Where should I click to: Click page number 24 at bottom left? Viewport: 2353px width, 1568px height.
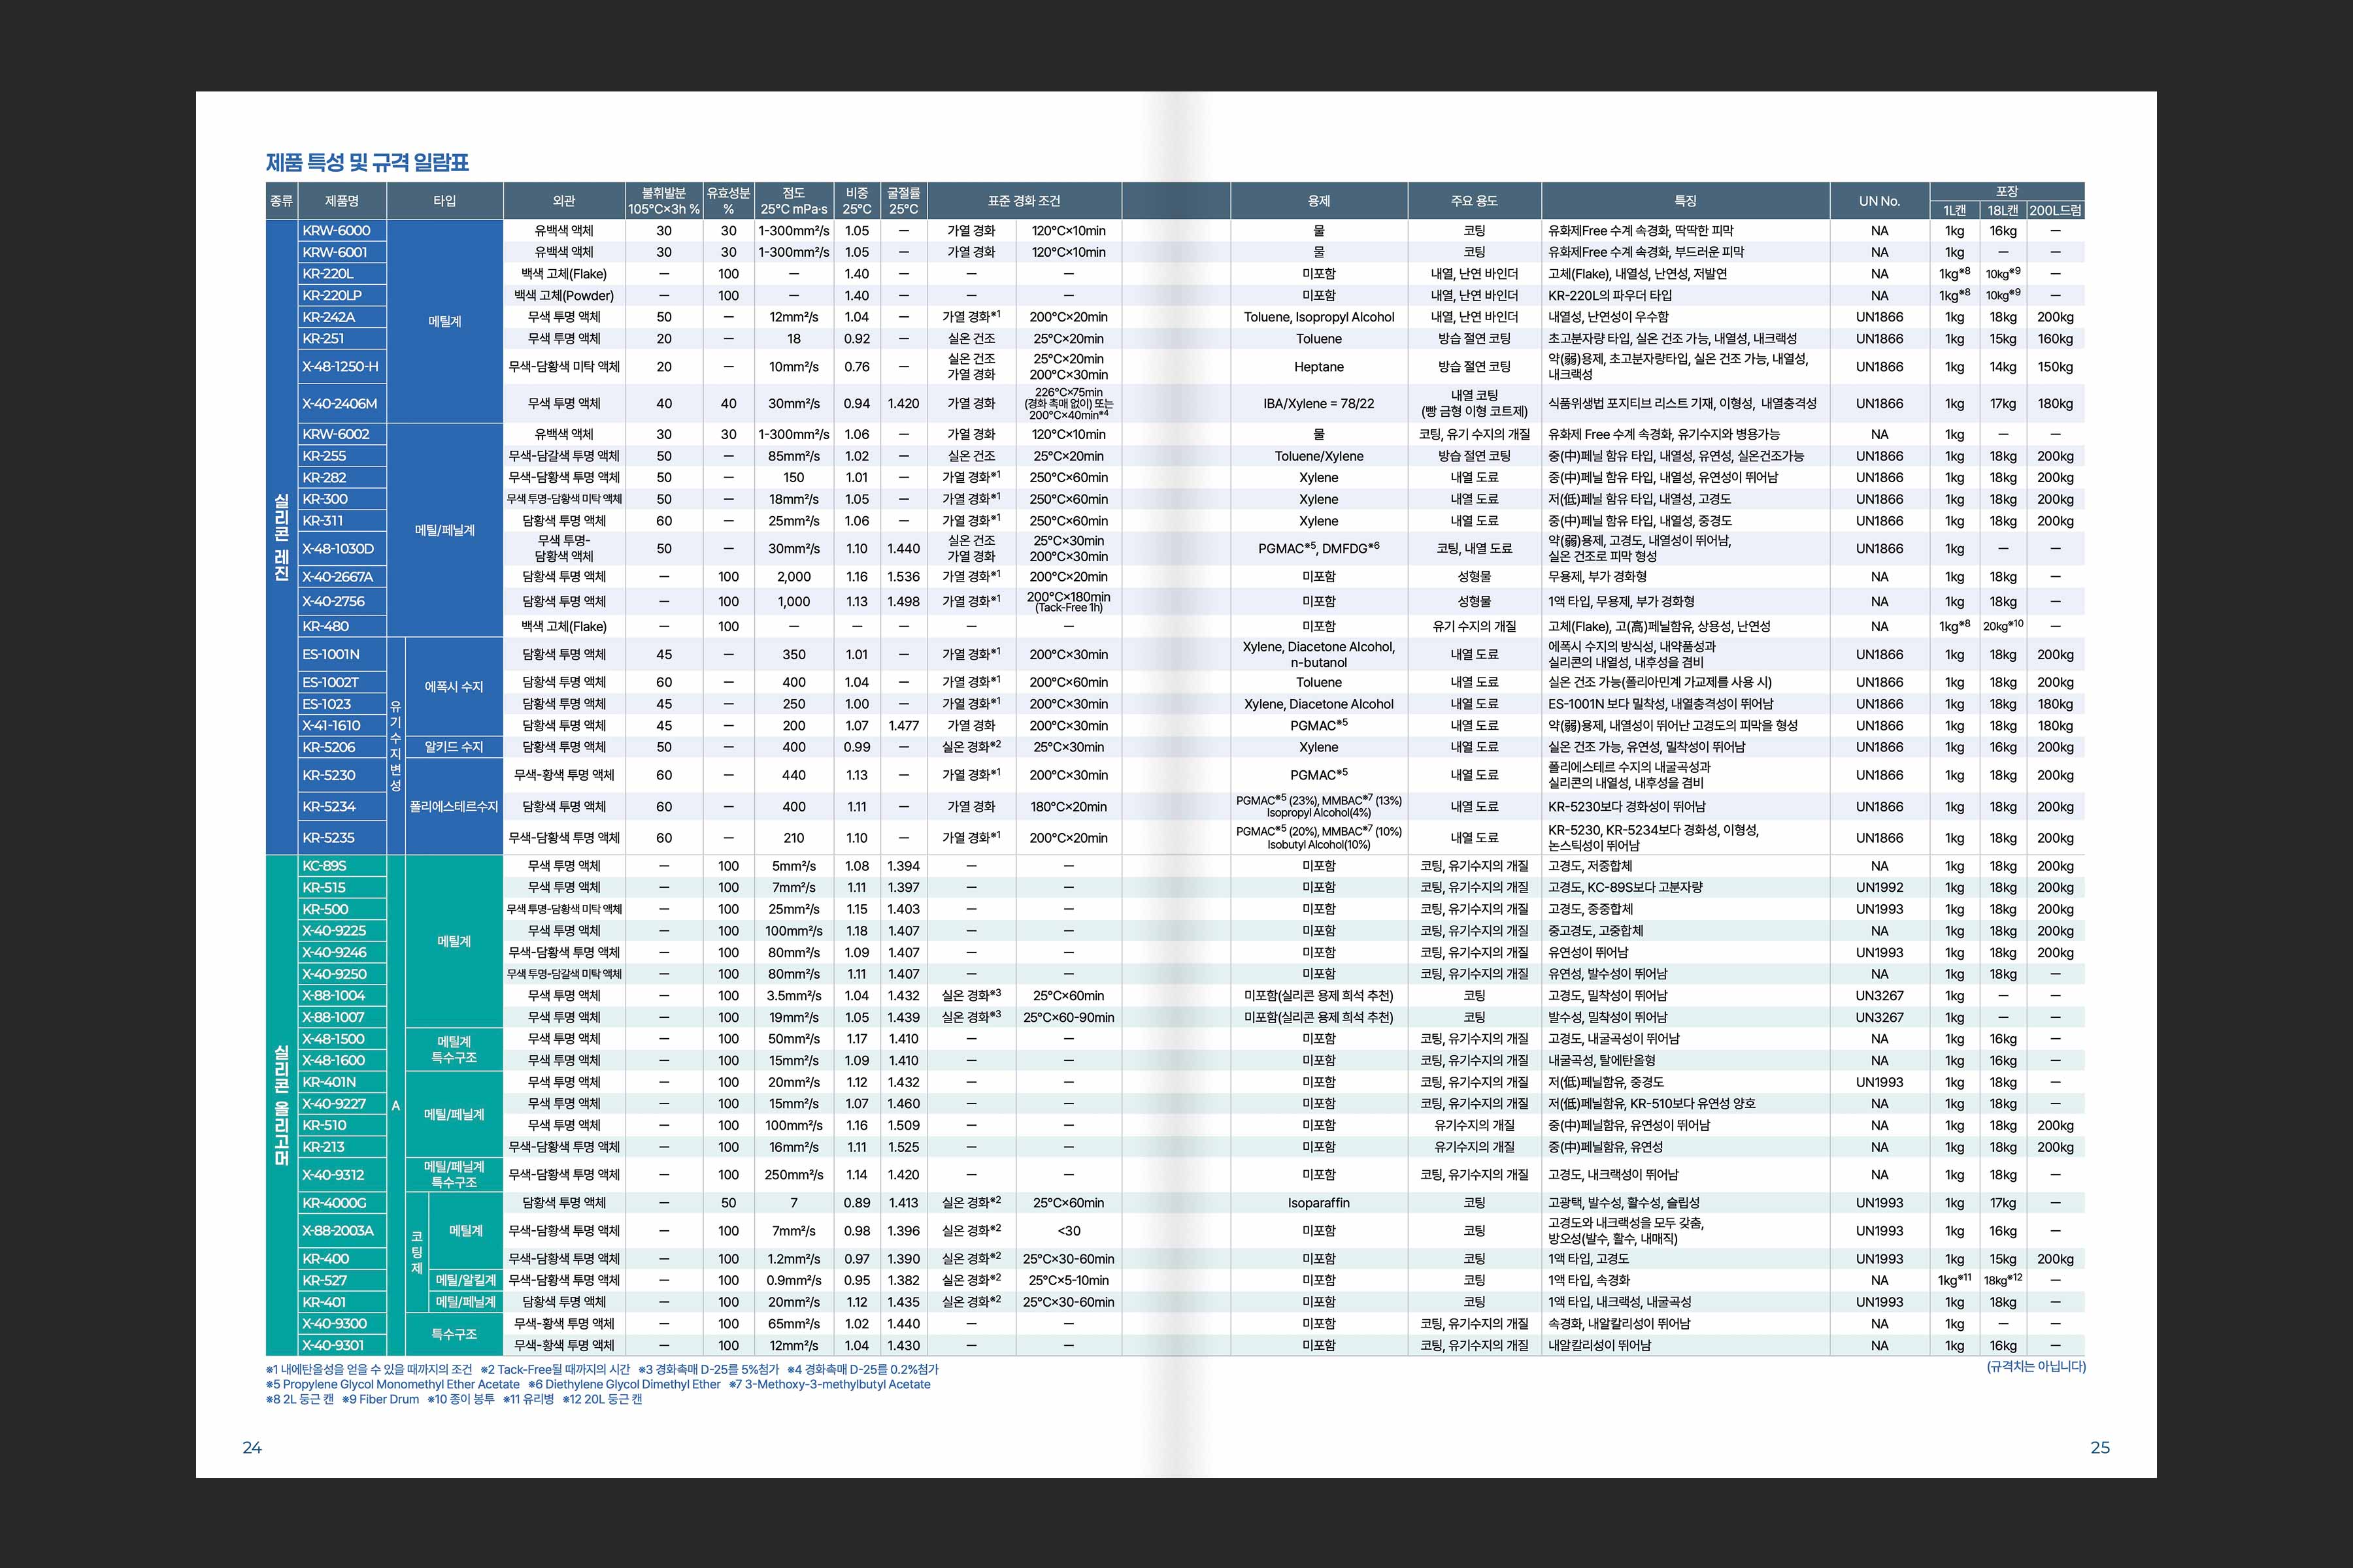click(252, 1448)
